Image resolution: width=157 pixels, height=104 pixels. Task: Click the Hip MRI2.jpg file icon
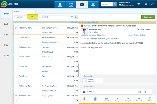click(x=84, y=92)
